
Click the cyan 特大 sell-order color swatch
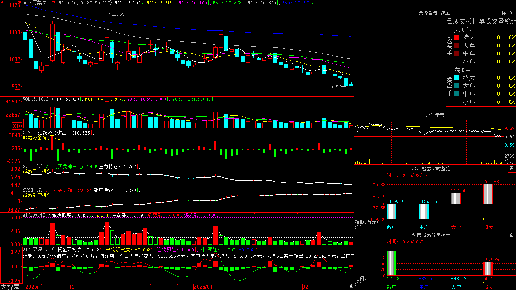457,78
